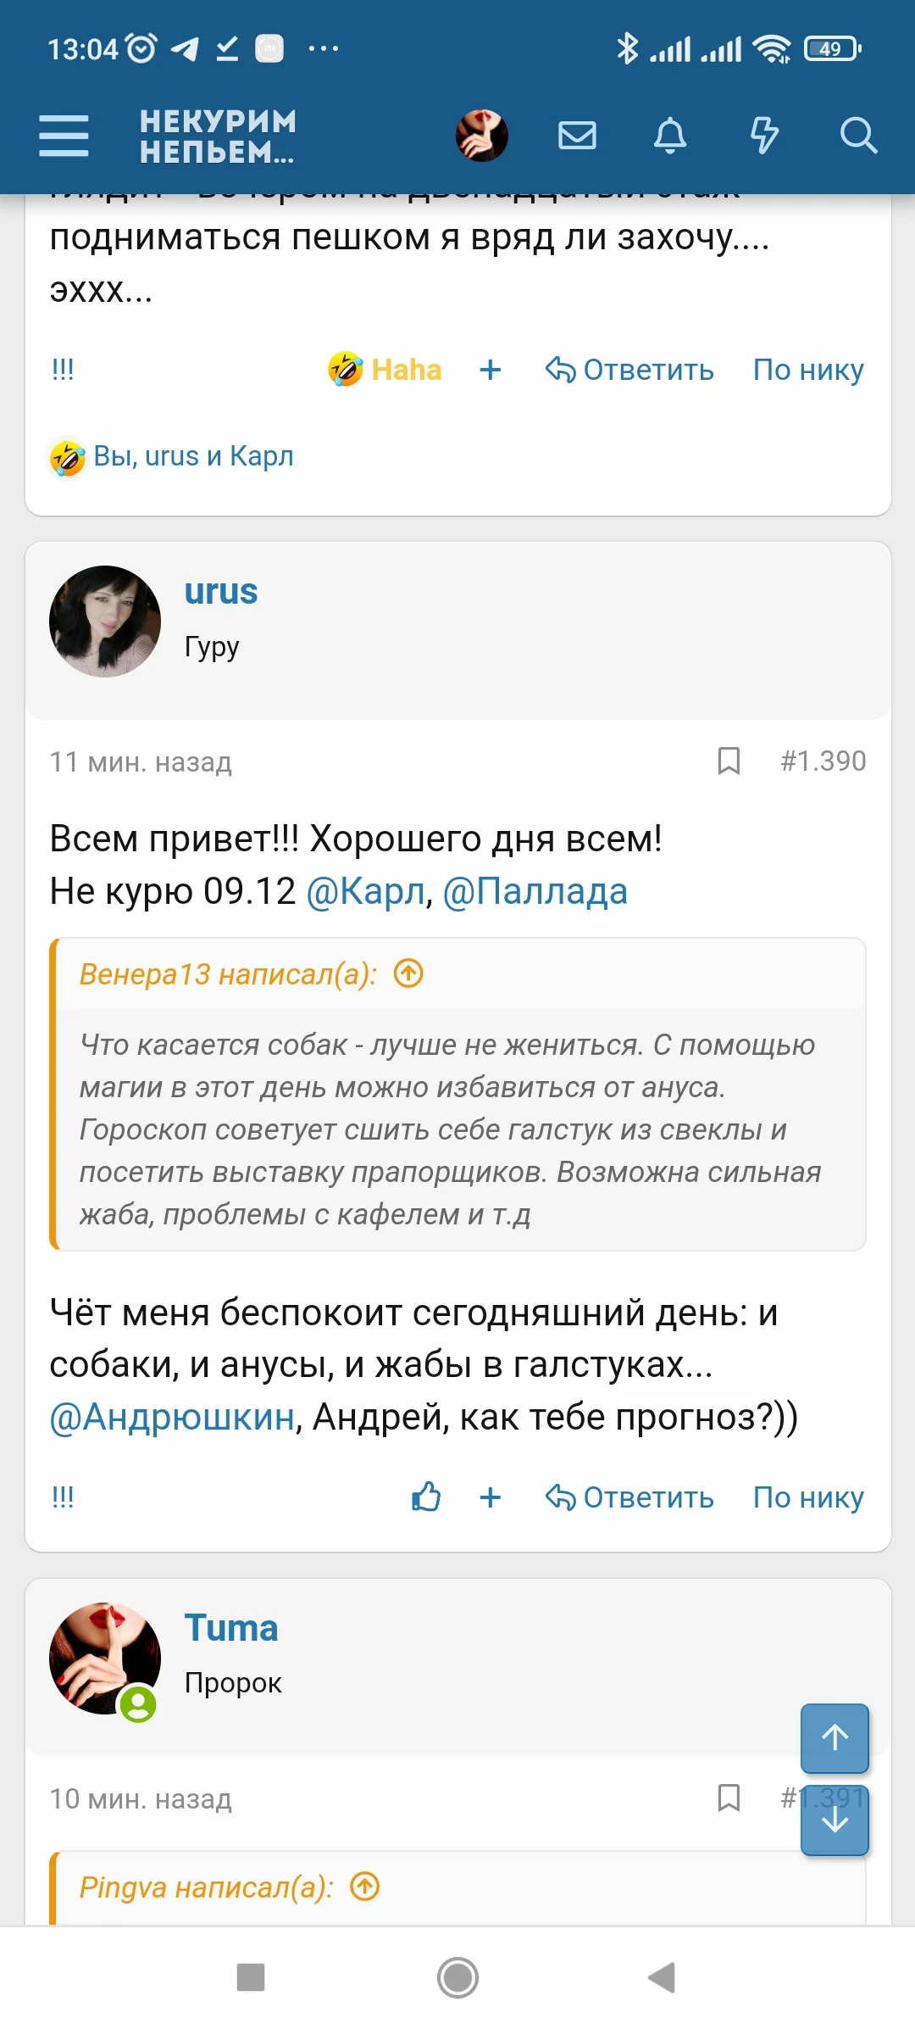Toggle a reaction on urus's post via plus
This screenshot has width=915, height=2035.
(x=490, y=1497)
